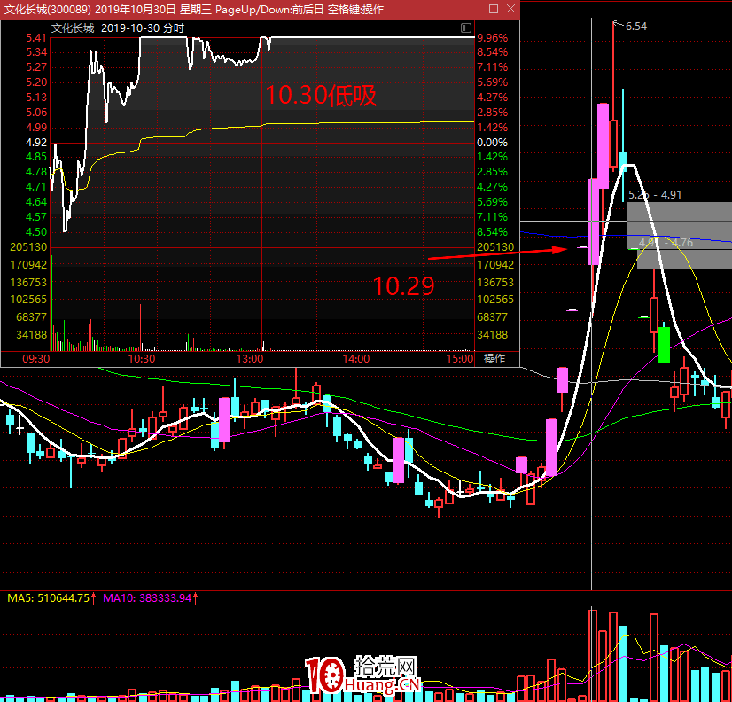Image resolution: width=732 pixels, height=702 pixels.
Task: Select the MA5: 510644.75 volume indicator
Action: point(51,597)
